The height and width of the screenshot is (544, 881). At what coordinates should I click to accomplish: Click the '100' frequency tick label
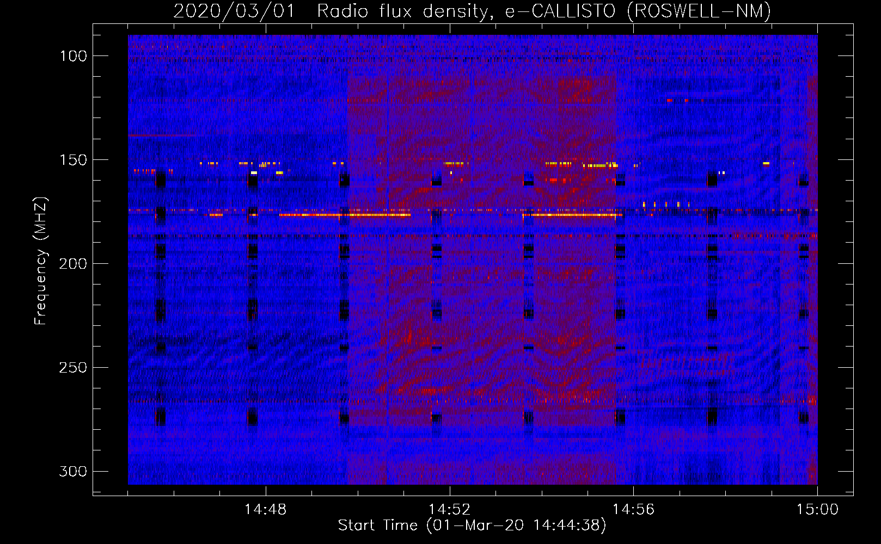[x=73, y=56]
